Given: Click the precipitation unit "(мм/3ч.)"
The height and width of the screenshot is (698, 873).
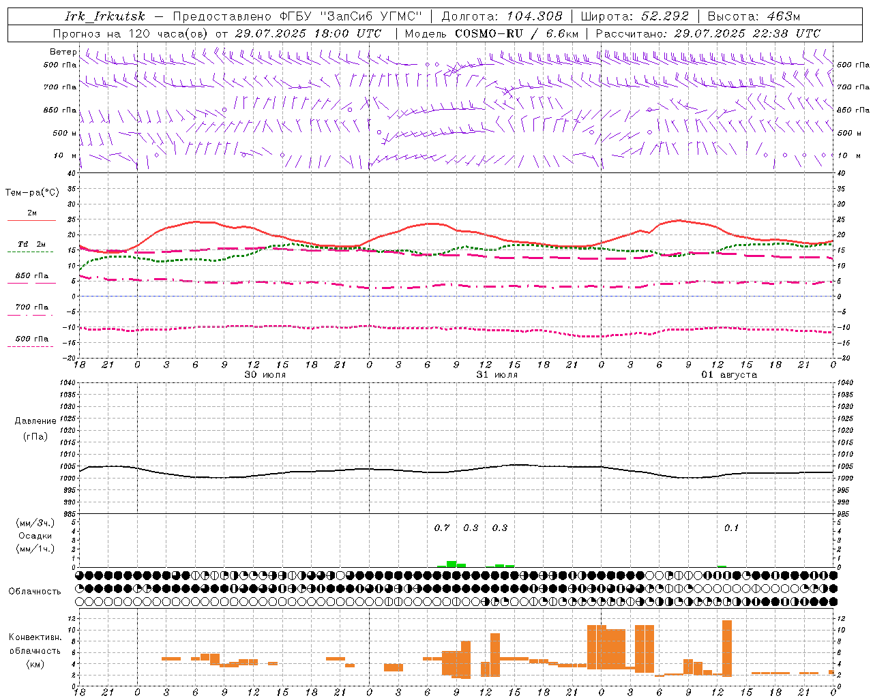Looking at the screenshot, I should (35, 523).
